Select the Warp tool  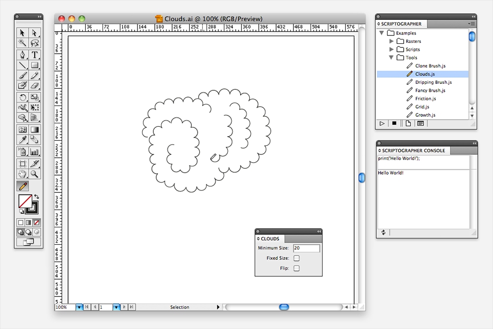click(22, 108)
